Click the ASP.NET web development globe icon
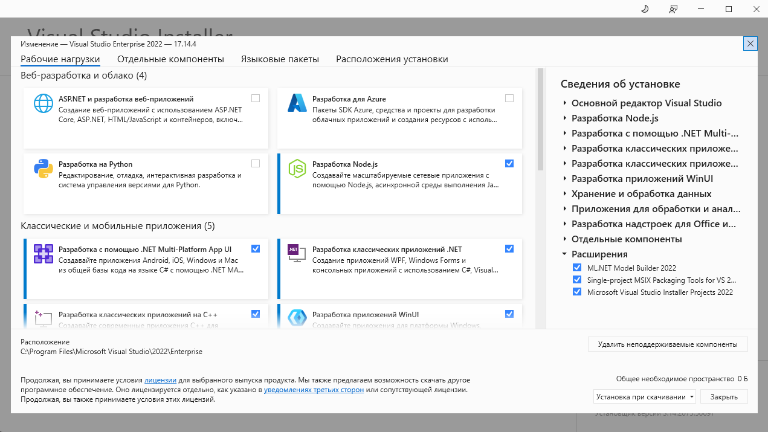Screen dimensions: 768x432 [44, 103]
